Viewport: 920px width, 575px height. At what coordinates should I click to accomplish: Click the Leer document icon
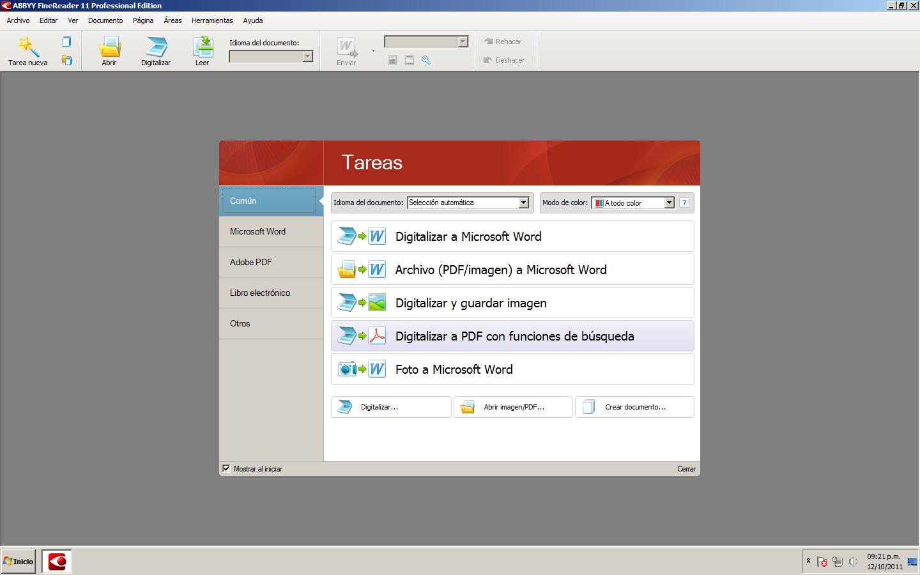coord(203,47)
